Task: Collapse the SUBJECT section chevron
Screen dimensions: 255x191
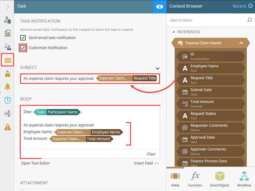Action: coord(157,68)
